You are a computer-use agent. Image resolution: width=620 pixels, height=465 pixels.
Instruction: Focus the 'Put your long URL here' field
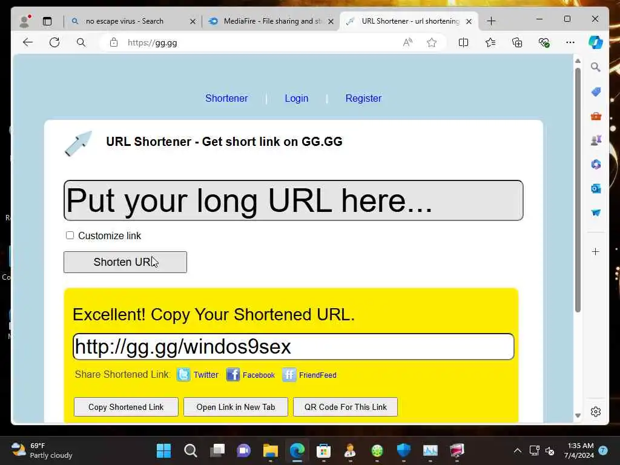click(294, 200)
